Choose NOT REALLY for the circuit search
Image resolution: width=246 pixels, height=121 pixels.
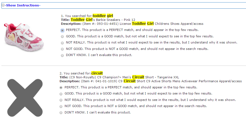[x=61, y=100]
